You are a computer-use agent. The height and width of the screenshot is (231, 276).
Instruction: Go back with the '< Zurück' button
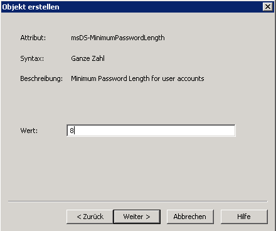[x=90, y=217]
